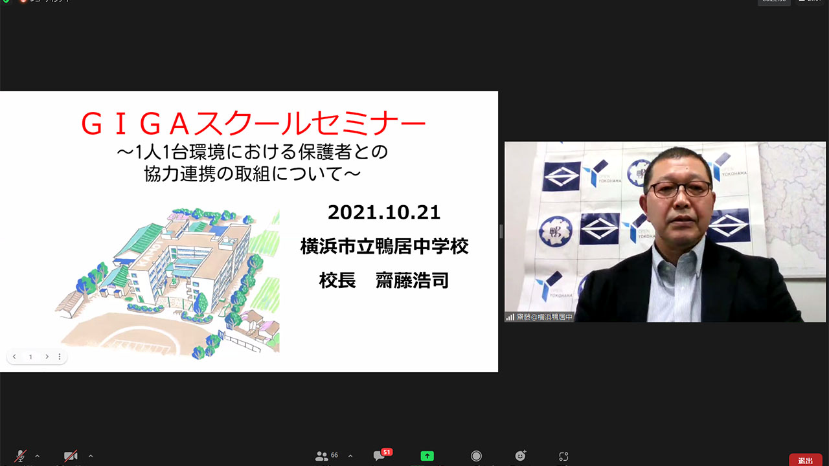Click the subtitle line ～1人1台環境における保護者との

pyautogui.click(x=252, y=151)
